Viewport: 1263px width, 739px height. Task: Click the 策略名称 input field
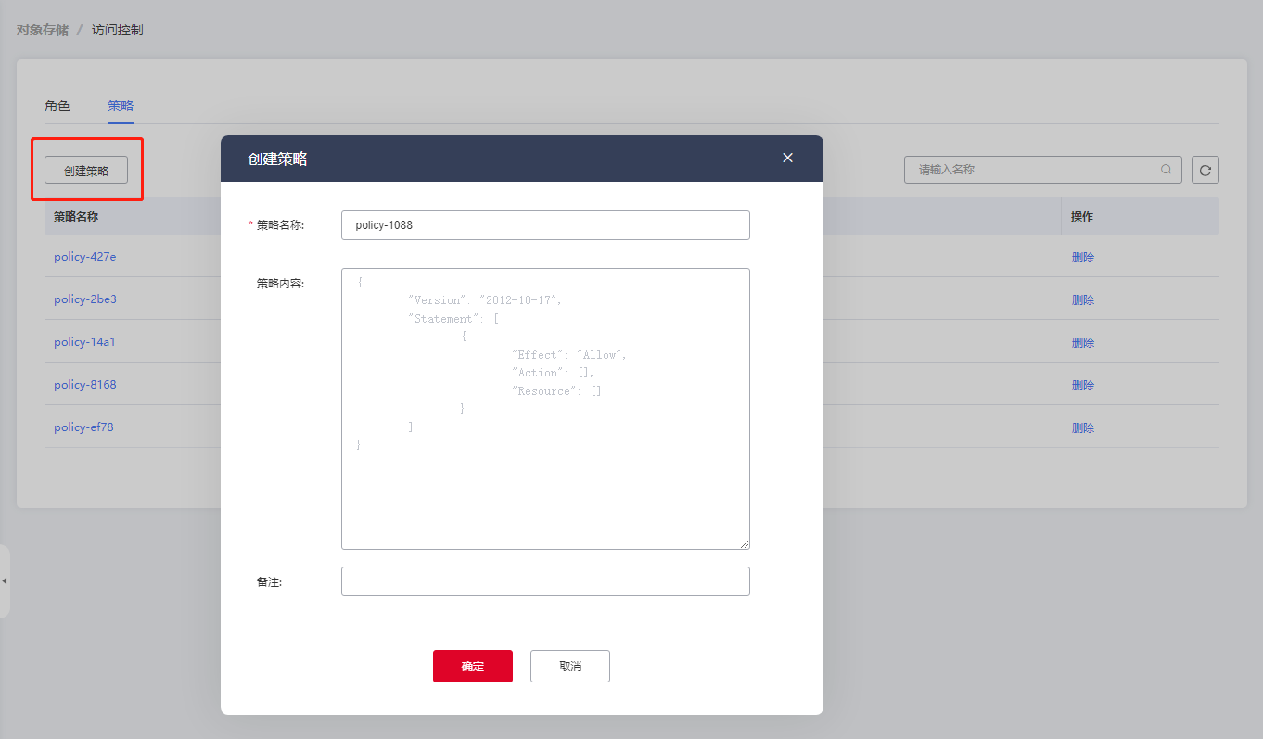click(545, 225)
